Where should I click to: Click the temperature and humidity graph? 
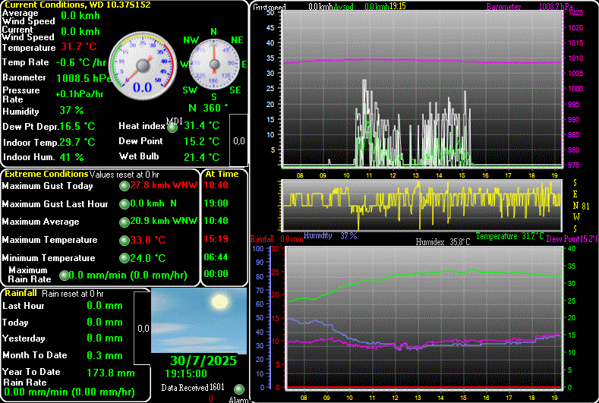tap(424, 318)
